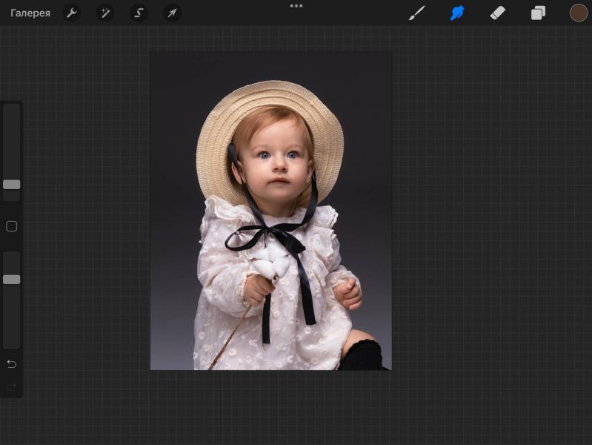Viewport: 592px width, 445px height.
Task: Click the brush opacity slider handle
Action: (12, 280)
